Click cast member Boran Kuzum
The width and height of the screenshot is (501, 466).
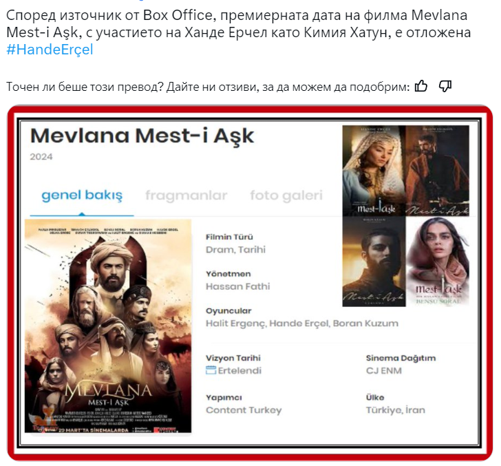tap(365, 324)
